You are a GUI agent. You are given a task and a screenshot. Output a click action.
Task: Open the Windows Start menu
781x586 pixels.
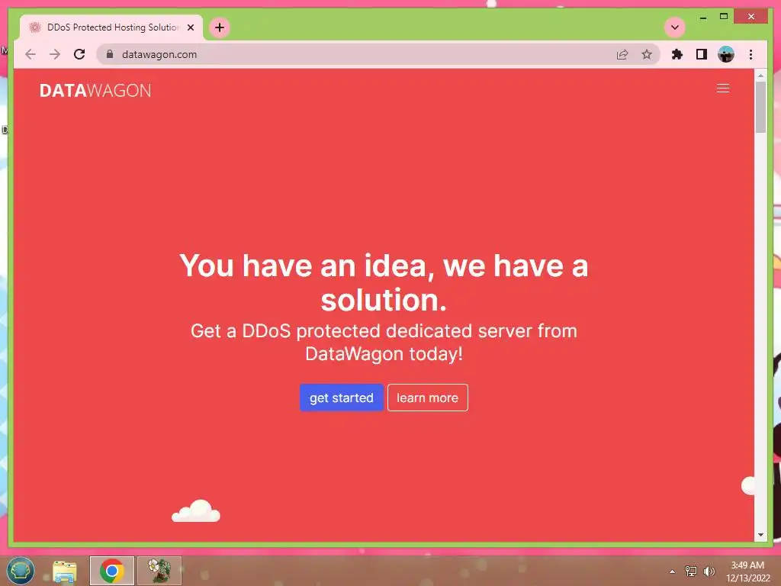click(x=21, y=571)
